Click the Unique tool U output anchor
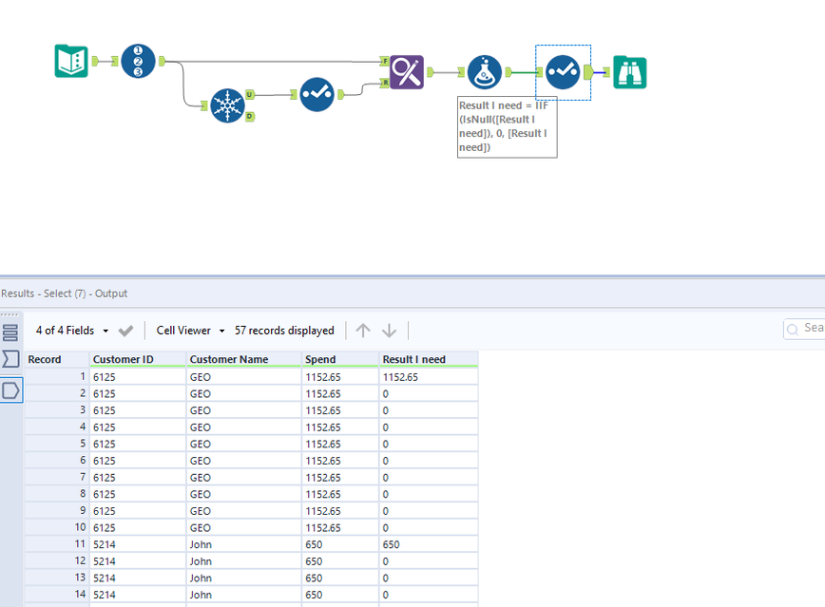This screenshot has height=607, width=825. pyautogui.click(x=250, y=95)
